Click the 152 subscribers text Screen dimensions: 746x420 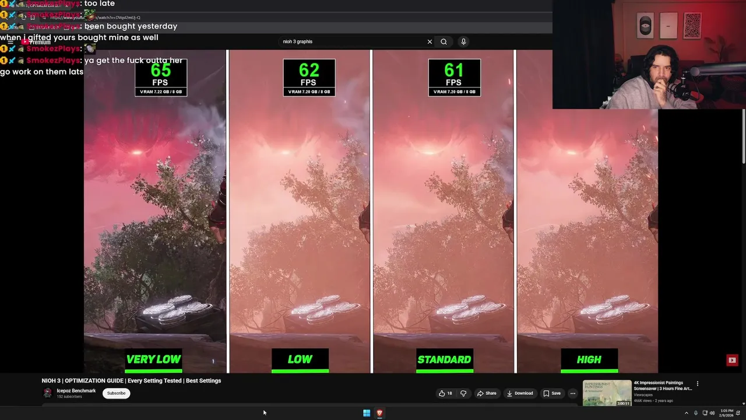coord(69,397)
